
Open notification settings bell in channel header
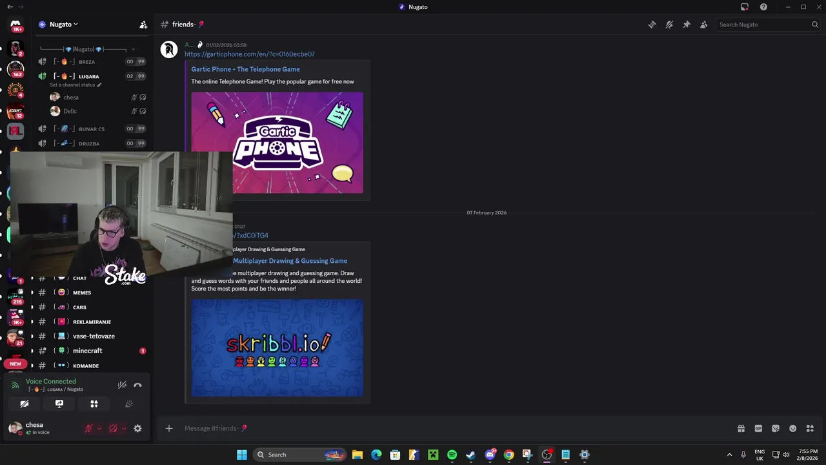click(669, 25)
